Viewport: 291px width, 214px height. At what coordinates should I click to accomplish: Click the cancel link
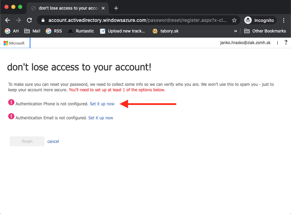(x=53, y=141)
